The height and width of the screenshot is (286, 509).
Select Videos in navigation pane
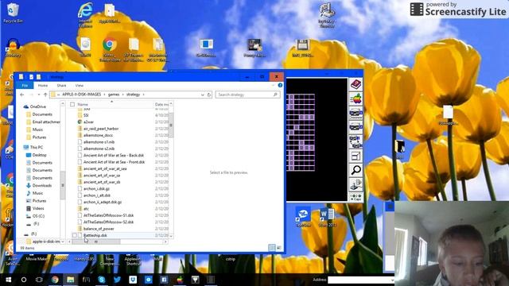tap(38, 208)
